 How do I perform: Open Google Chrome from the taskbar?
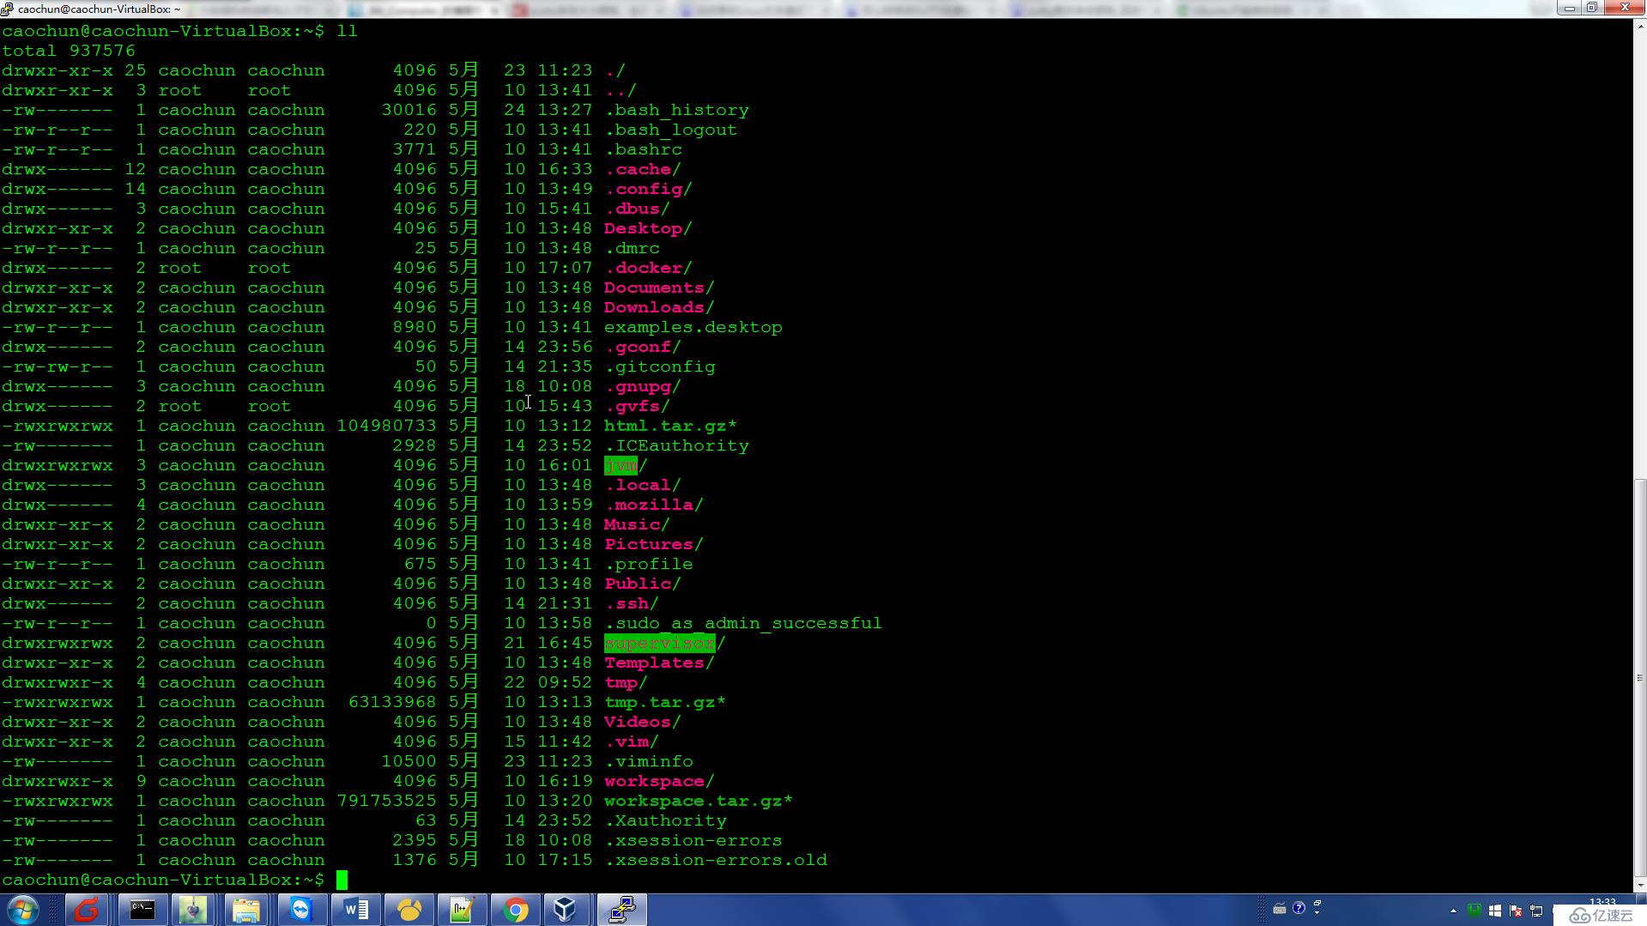pyautogui.click(x=516, y=910)
